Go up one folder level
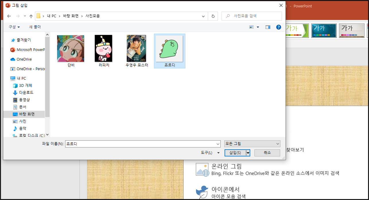The width and height of the screenshot is (369, 200). pos(31,16)
